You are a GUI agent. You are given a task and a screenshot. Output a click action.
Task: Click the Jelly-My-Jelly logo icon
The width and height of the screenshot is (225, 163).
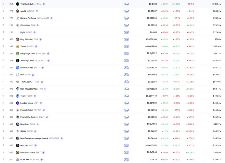(18, 61)
